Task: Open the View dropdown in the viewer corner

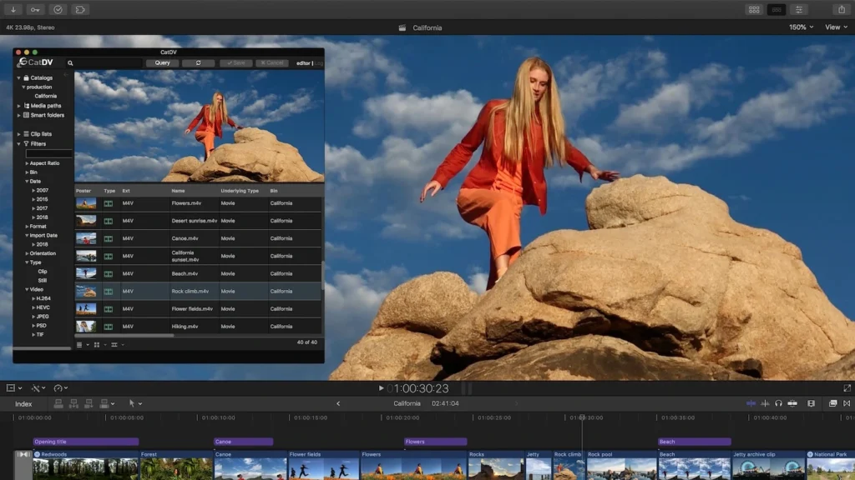Action: coord(834,27)
